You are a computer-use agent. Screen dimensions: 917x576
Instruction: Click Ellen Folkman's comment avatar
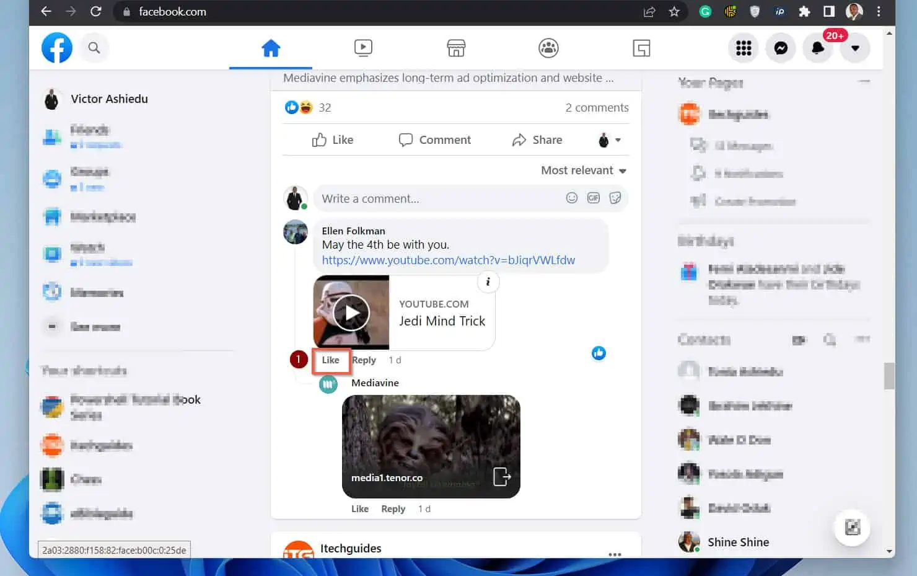[296, 233]
